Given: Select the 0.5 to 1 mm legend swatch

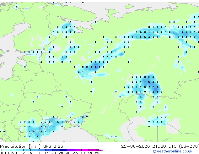Looking at the screenshot, I should 13,150.
